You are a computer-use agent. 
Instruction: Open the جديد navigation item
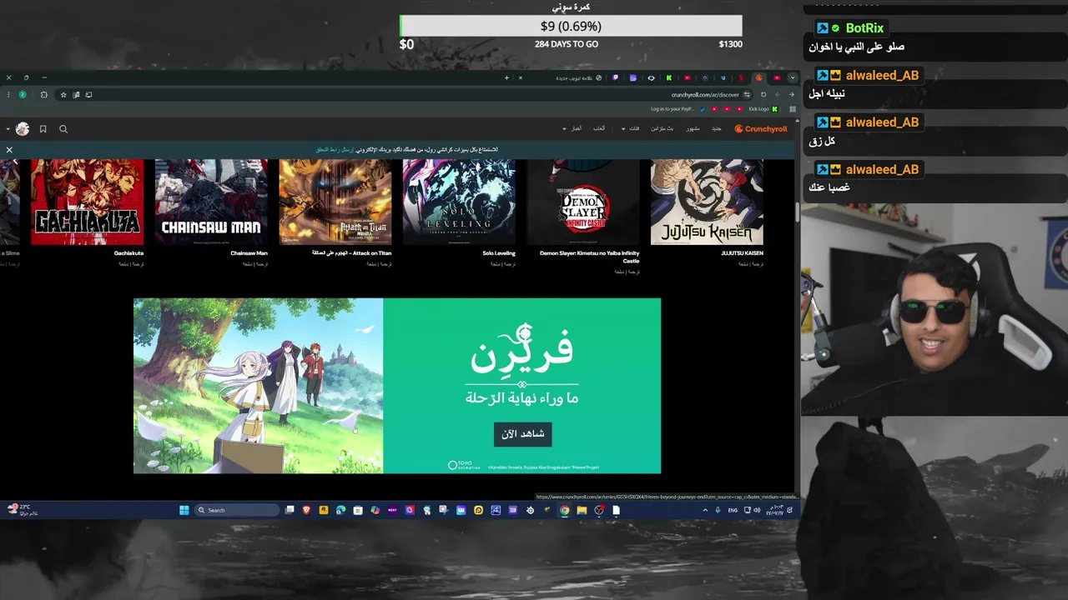(x=716, y=128)
